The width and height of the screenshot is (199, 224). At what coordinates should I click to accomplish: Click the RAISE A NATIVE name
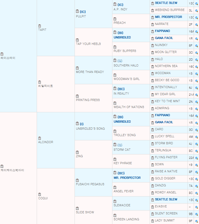[166, 171]
